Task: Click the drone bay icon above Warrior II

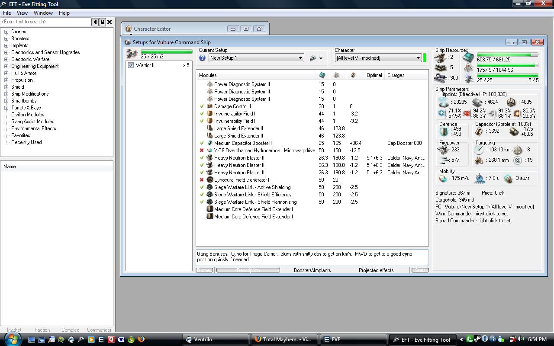Action: (132, 54)
